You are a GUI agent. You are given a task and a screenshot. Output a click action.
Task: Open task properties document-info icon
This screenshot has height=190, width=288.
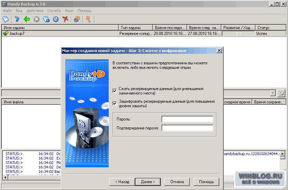[46, 19]
